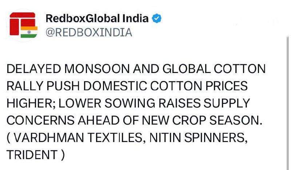The image size is (291, 170).
Task: Click the red box logo in avatar
Action: click(x=23, y=24)
